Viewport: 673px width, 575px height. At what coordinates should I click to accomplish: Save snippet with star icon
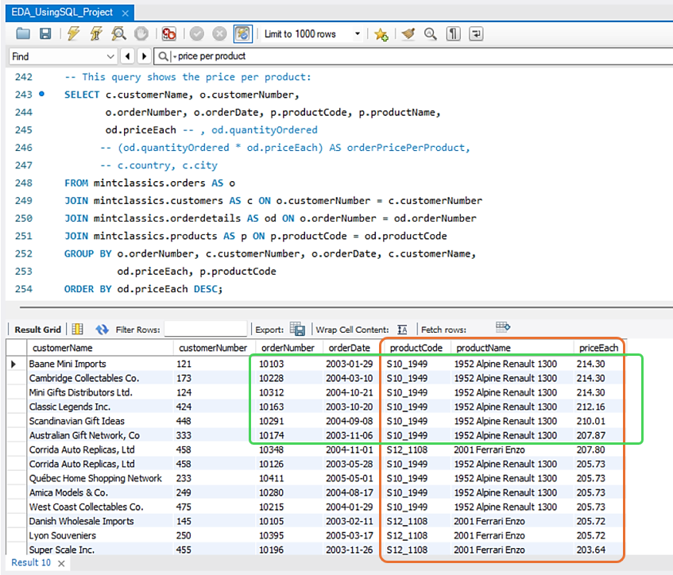tap(381, 34)
